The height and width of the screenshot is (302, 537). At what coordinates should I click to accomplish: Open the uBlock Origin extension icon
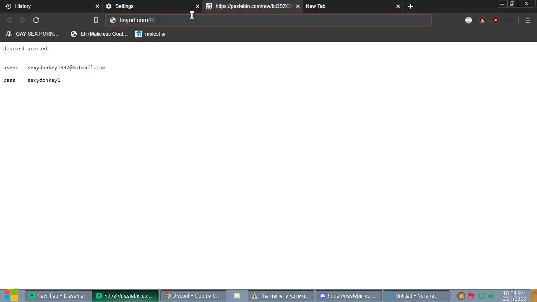[x=495, y=20]
